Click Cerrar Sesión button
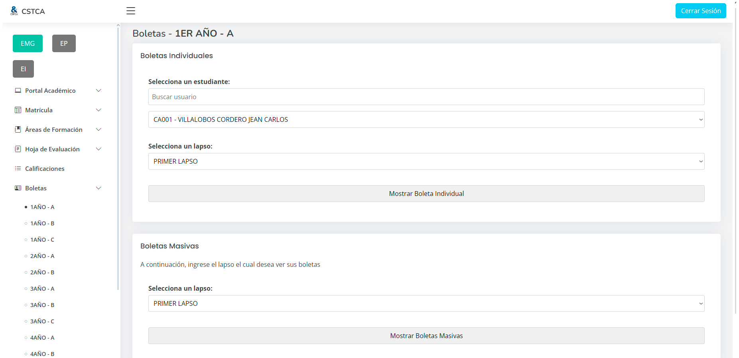The image size is (739, 358). [700, 11]
